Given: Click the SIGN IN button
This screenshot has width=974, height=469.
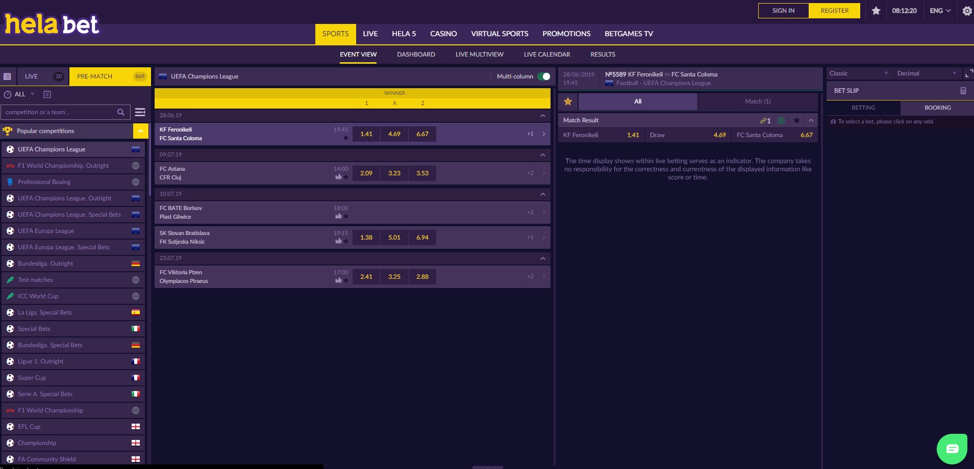Looking at the screenshot, I should click(x=783, y=11).
